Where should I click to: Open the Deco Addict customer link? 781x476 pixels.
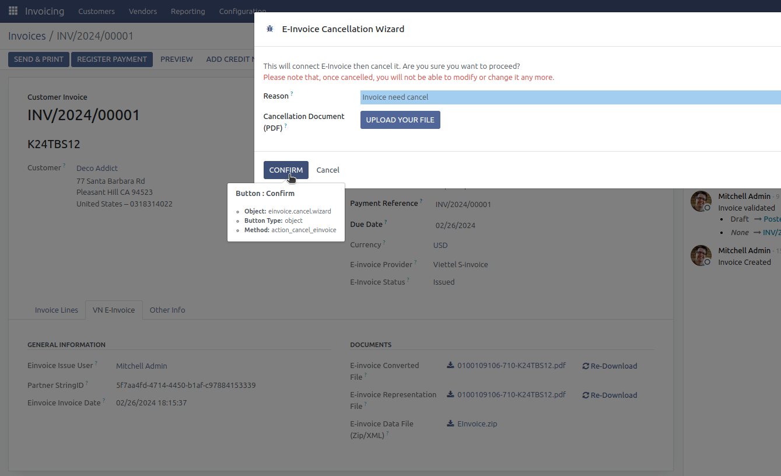tap(97, 168)
